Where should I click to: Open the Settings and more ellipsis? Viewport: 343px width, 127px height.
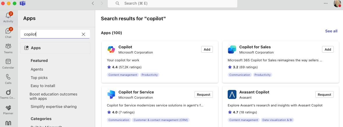click(x=326, y=3)
